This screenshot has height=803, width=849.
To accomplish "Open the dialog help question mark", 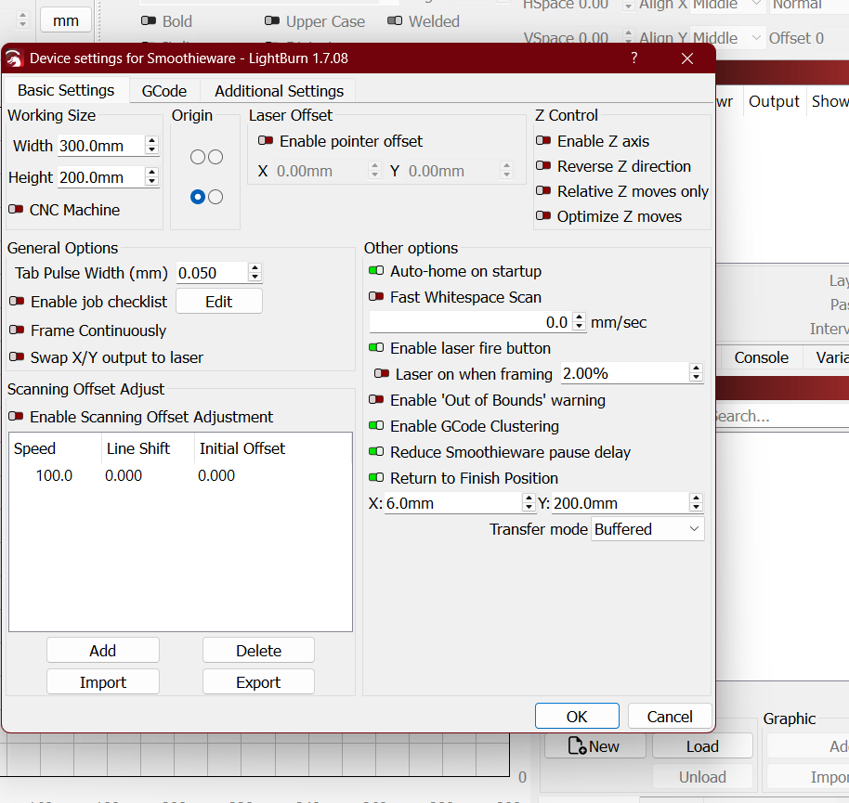I will pos(634,58).
